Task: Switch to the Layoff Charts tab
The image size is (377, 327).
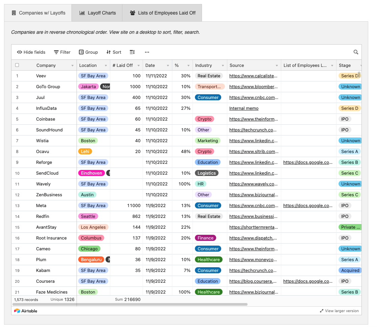Action: (x=97, y=13)
